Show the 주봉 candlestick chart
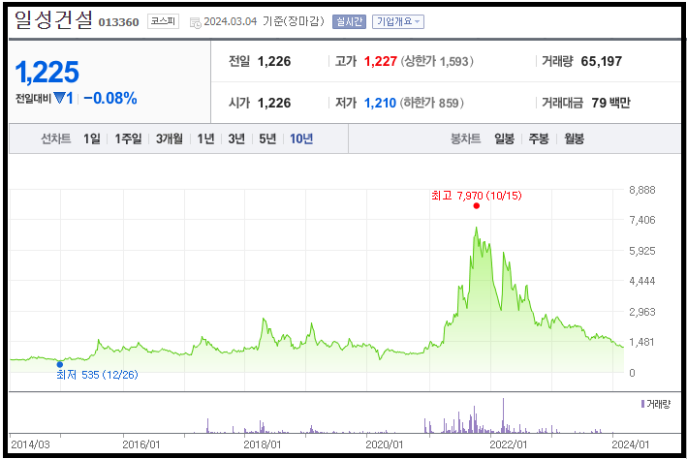687x459 pixels. coord(539,138)
